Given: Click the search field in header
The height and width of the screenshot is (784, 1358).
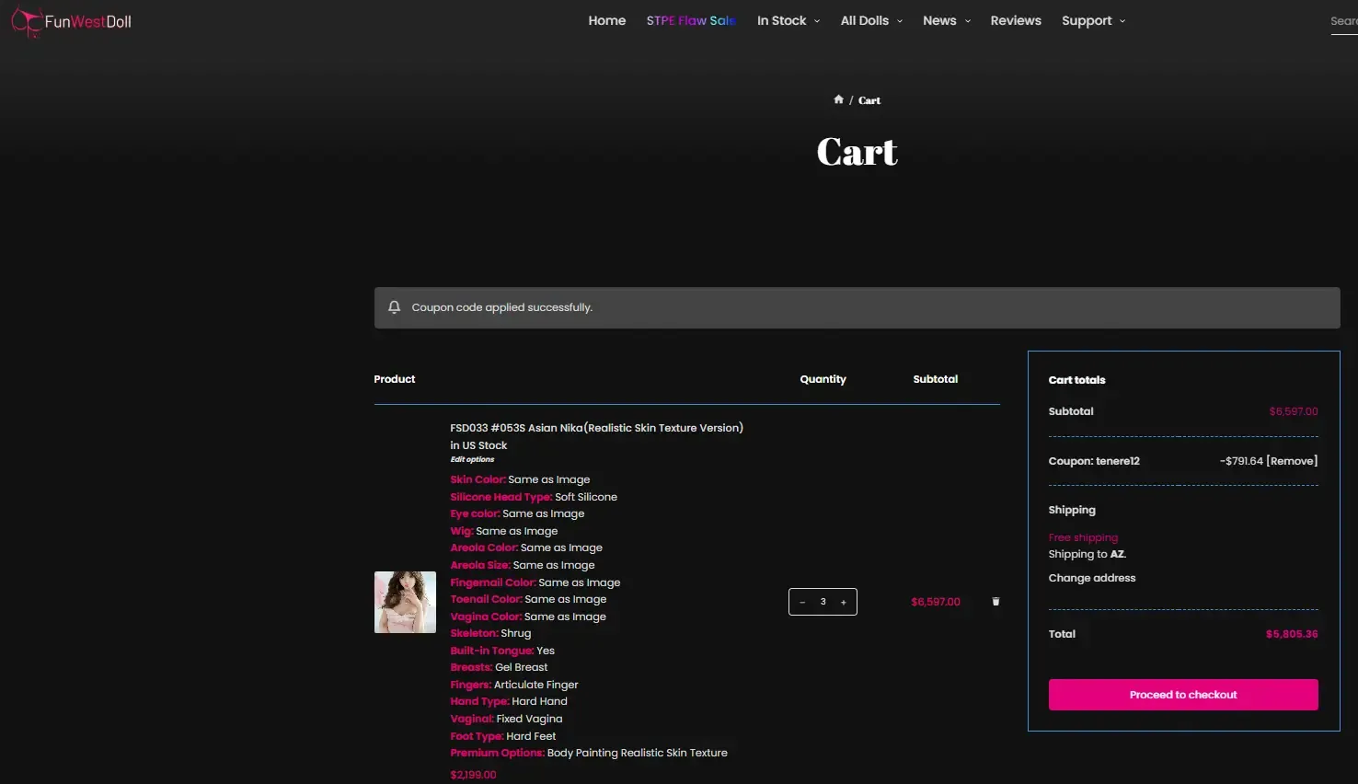Looking at the screenshot, I should (1344, 21).
